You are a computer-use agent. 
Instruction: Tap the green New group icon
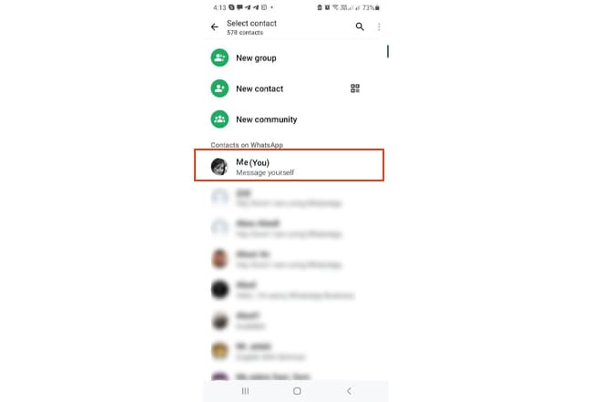click(x=219, y=57)
